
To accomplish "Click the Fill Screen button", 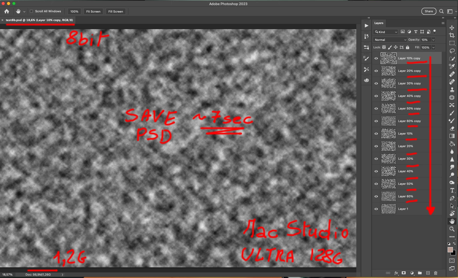I will (116, 11).
